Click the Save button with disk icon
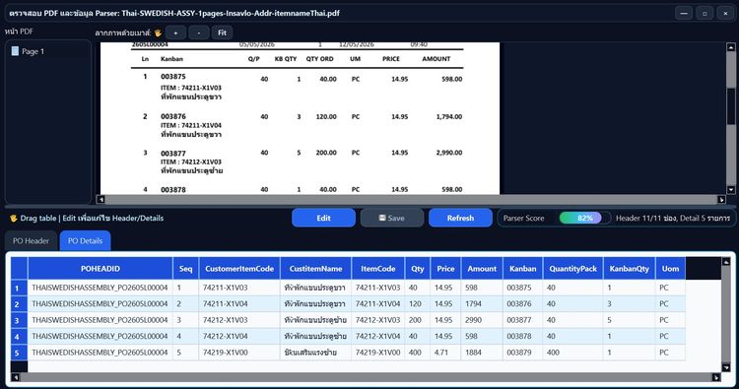The image size is (739, 389). point(391,218)
